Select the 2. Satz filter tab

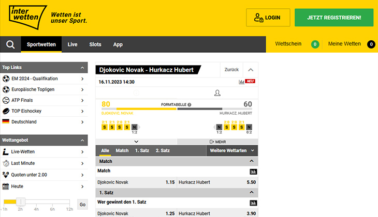click(x=163, y=150)
